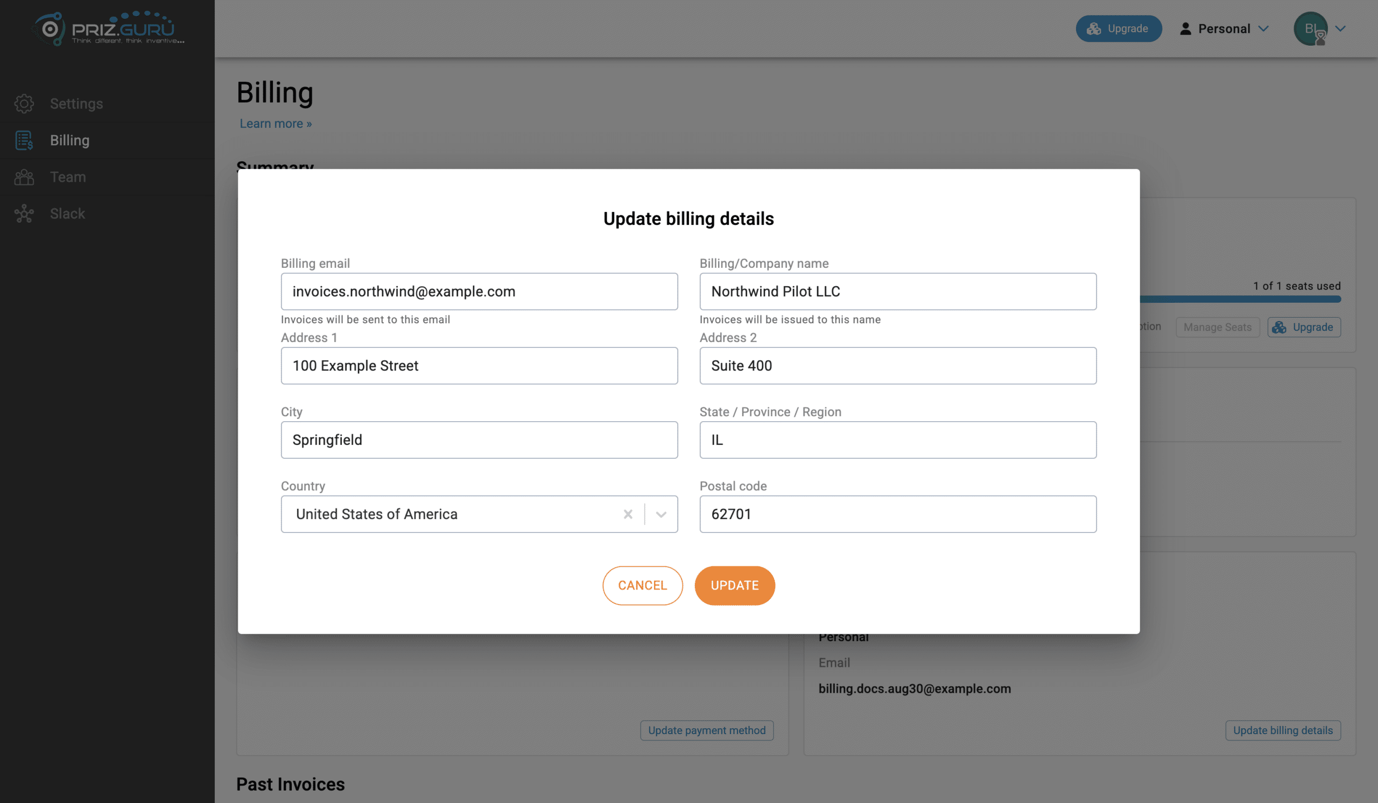Select the City input field
Image resolution: width=1378 pixels, height=803 pixels.
(x=479, y=440)
